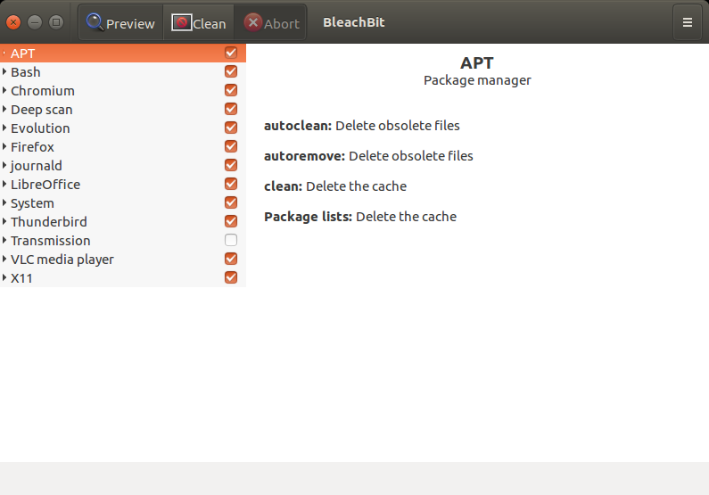709x495 pixels.
Task: Expand the Firefox tree node arrow
Action: (x=4, y=146)
